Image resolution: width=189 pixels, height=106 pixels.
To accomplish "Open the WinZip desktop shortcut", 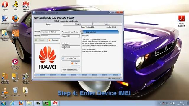I will [x=15, y=77].
